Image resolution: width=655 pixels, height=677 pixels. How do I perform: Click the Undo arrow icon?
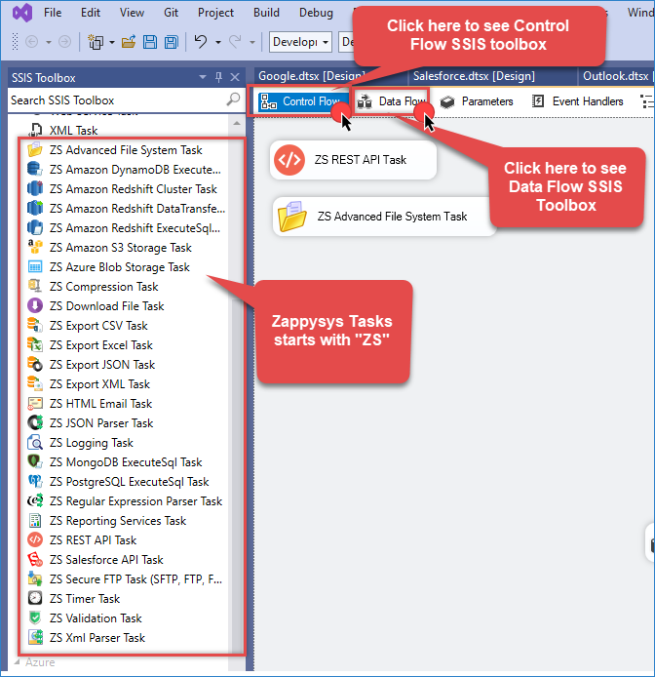(x=200, y=41)
